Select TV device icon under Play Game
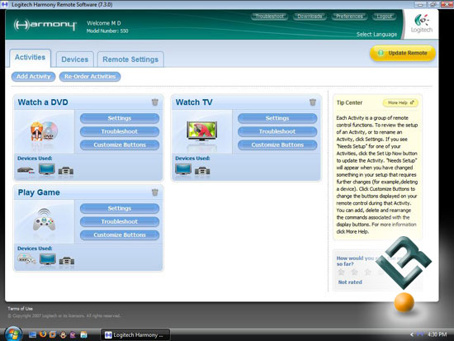This screenshot has height=341, width=454. pos(48,259)
